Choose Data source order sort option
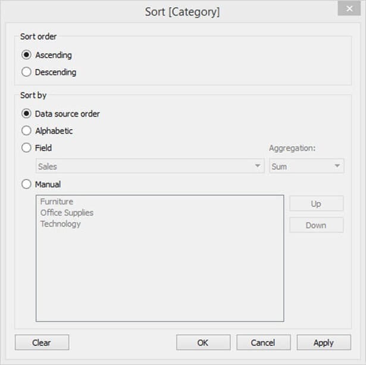Screen dimensions: 366x365 [26, 114]
